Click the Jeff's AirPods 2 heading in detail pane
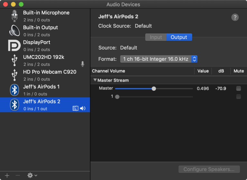 pos(118,16)
